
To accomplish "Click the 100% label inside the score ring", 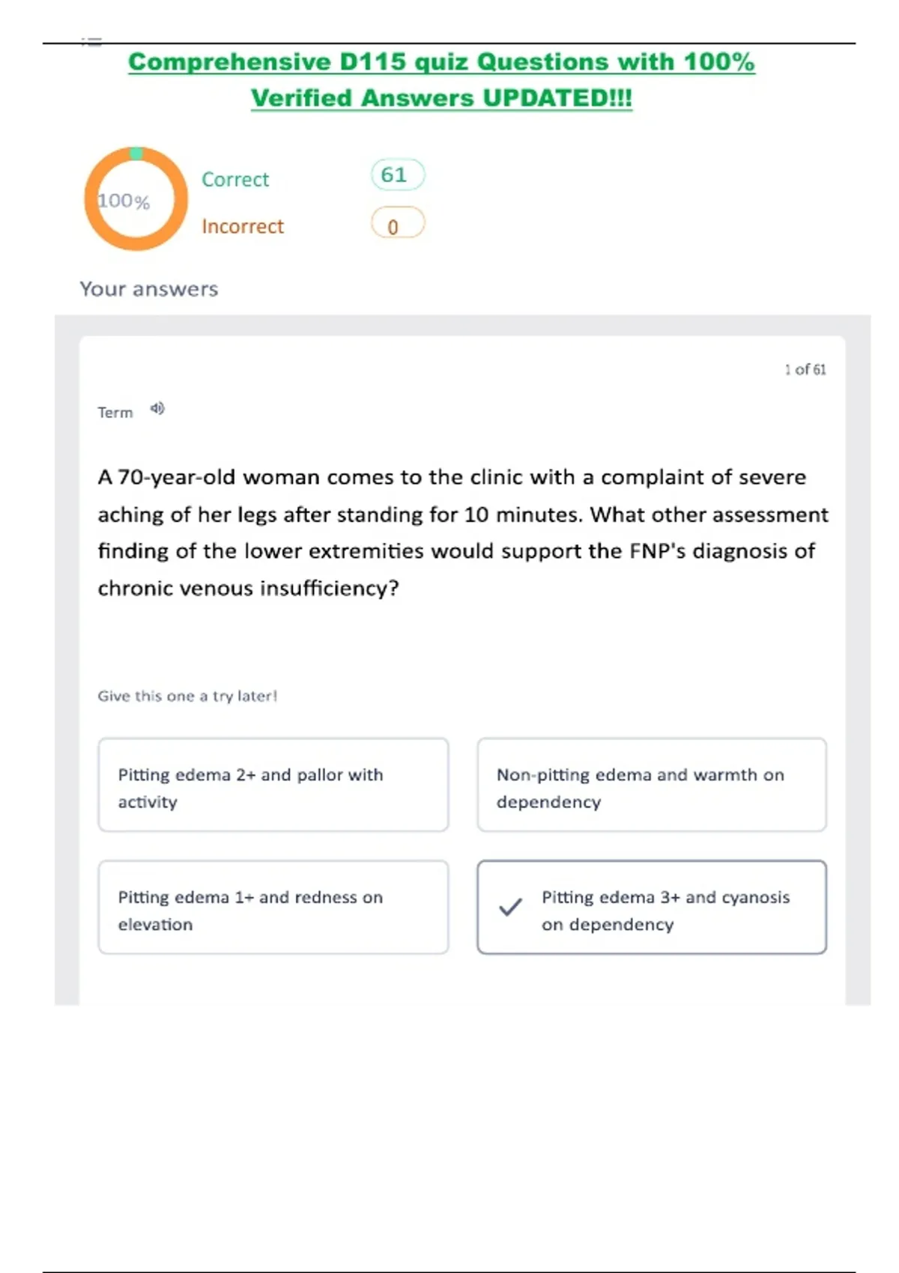I will [124, 201].
